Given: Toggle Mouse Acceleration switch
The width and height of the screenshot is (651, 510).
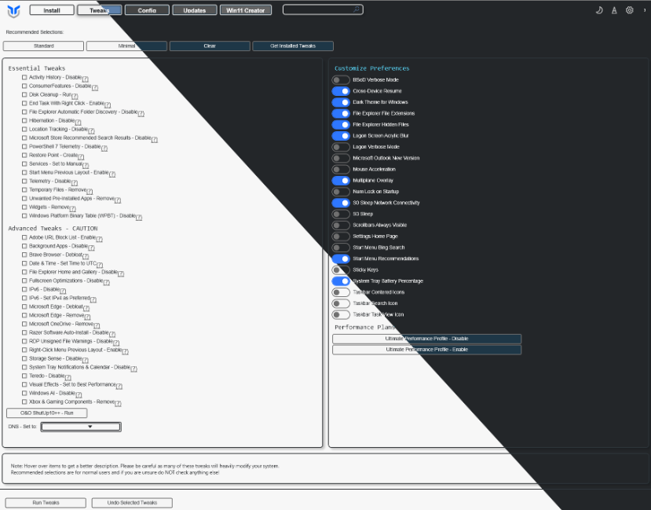Looking at the screenshot, I should pos(341,170).
